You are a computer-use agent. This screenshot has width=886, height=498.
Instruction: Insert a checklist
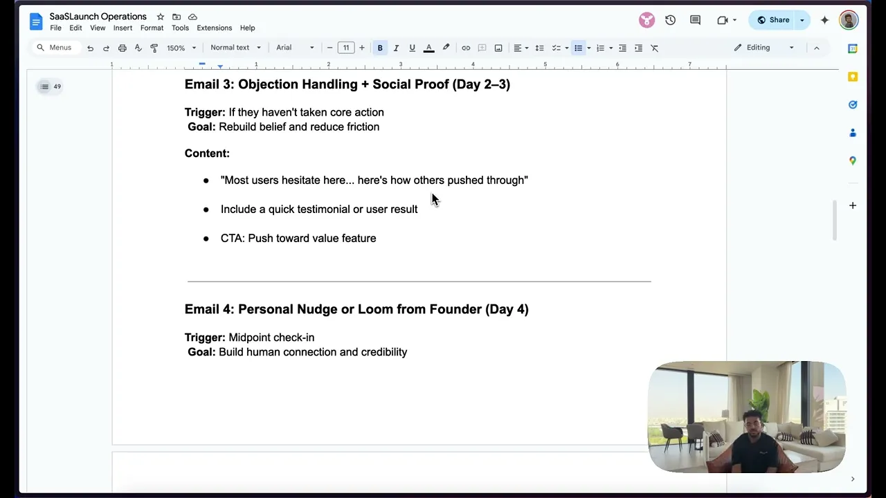pos(556,48)
